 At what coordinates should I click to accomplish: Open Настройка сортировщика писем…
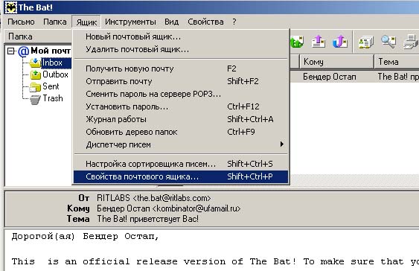click(181, 164)
